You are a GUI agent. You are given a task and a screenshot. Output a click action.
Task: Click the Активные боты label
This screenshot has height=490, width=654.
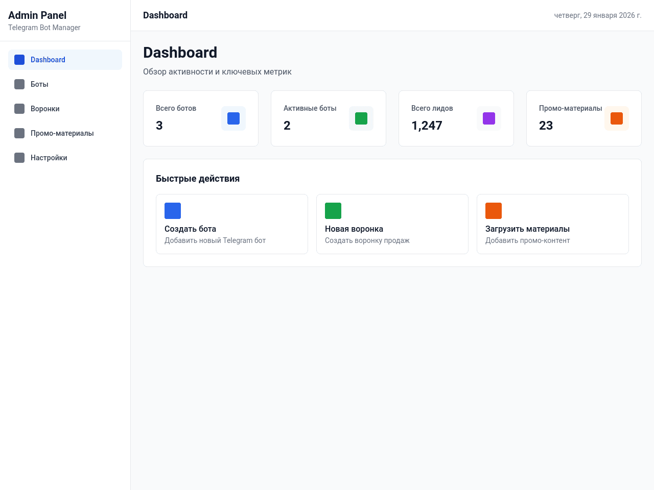pyautogui.click(x=310, y=108)
